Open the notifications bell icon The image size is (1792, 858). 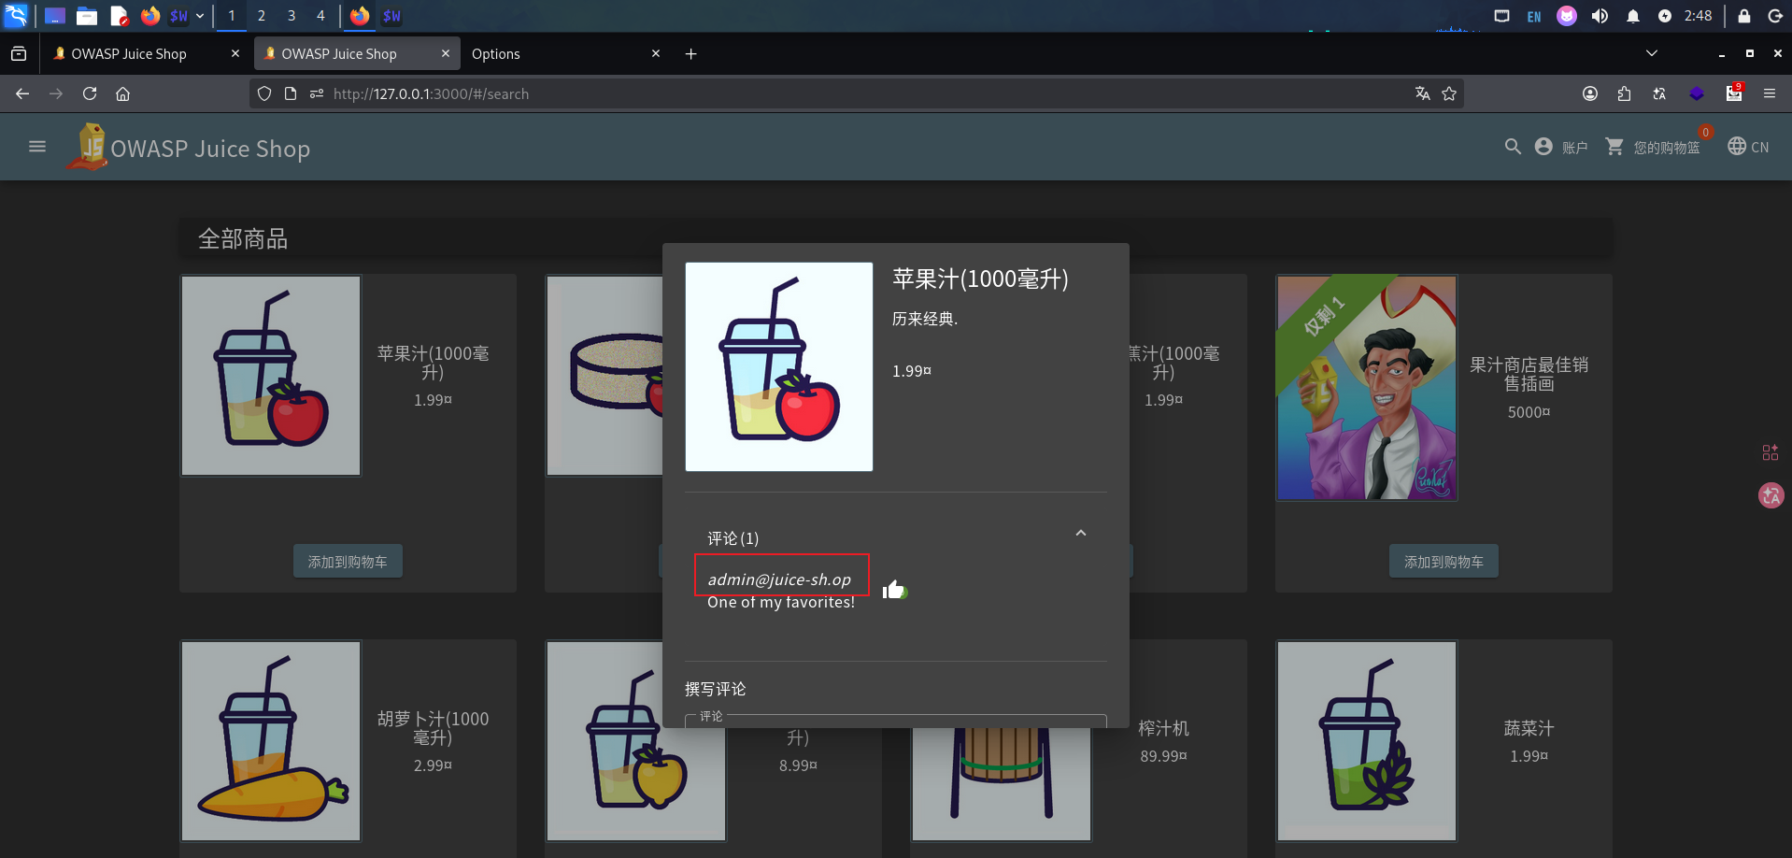[x=1632, y=16]
